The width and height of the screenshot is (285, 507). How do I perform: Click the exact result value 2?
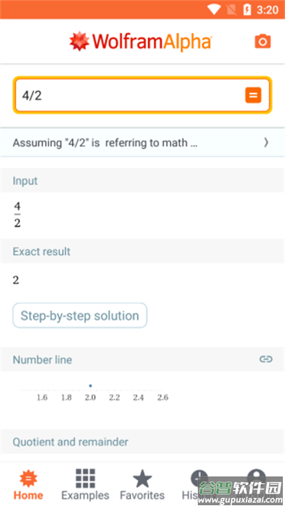tap(16, 280)
